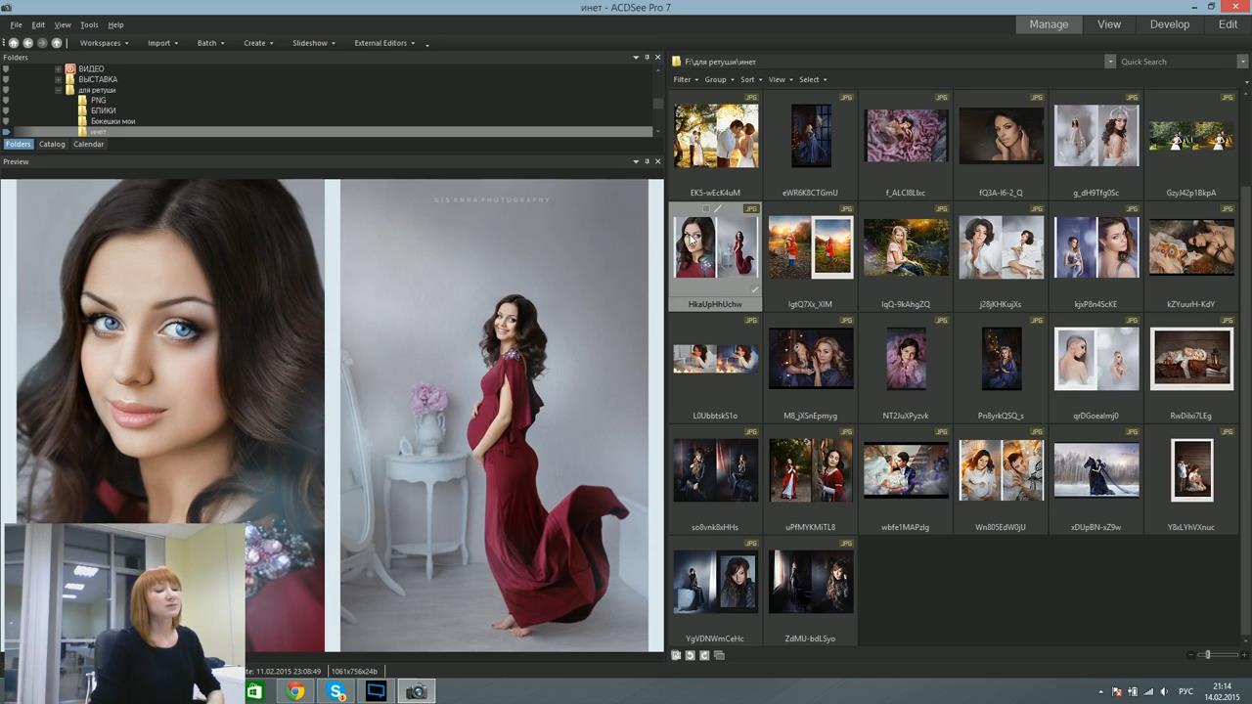Open the Help menu
Image resolution: width=1252 pixels, height=704 pixels.
(x=115, y=24)
